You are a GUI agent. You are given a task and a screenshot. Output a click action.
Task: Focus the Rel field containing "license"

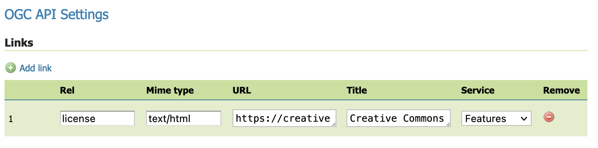coord(97,118)
